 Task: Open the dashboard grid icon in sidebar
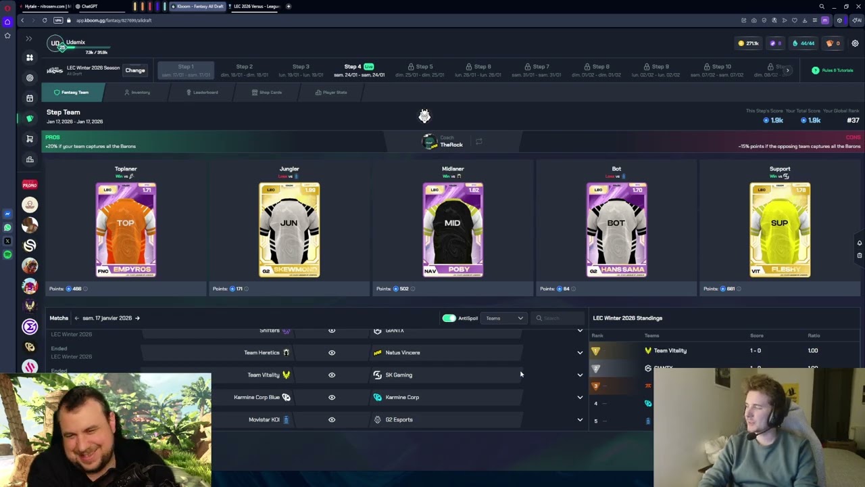[30, 57]
